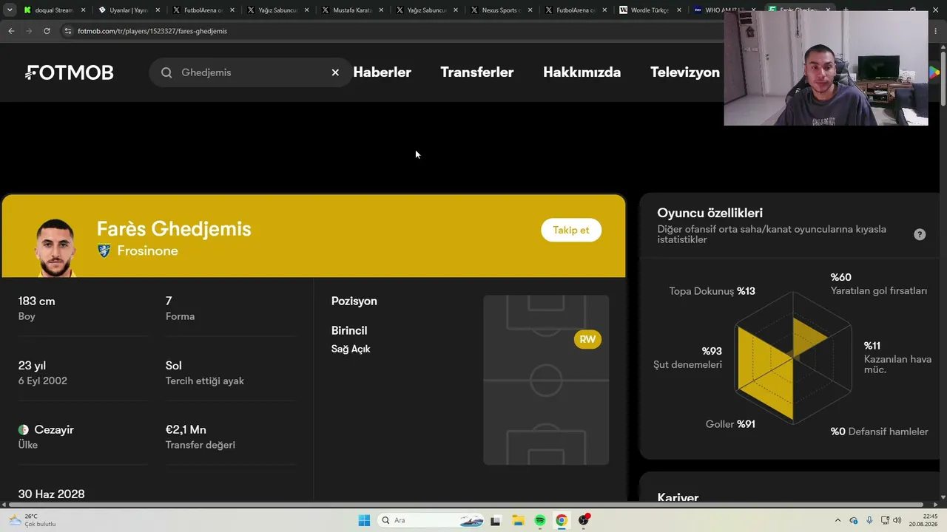
Task: Open the OBS Studio taskbar icon
Action: click(x=584, y=520)
